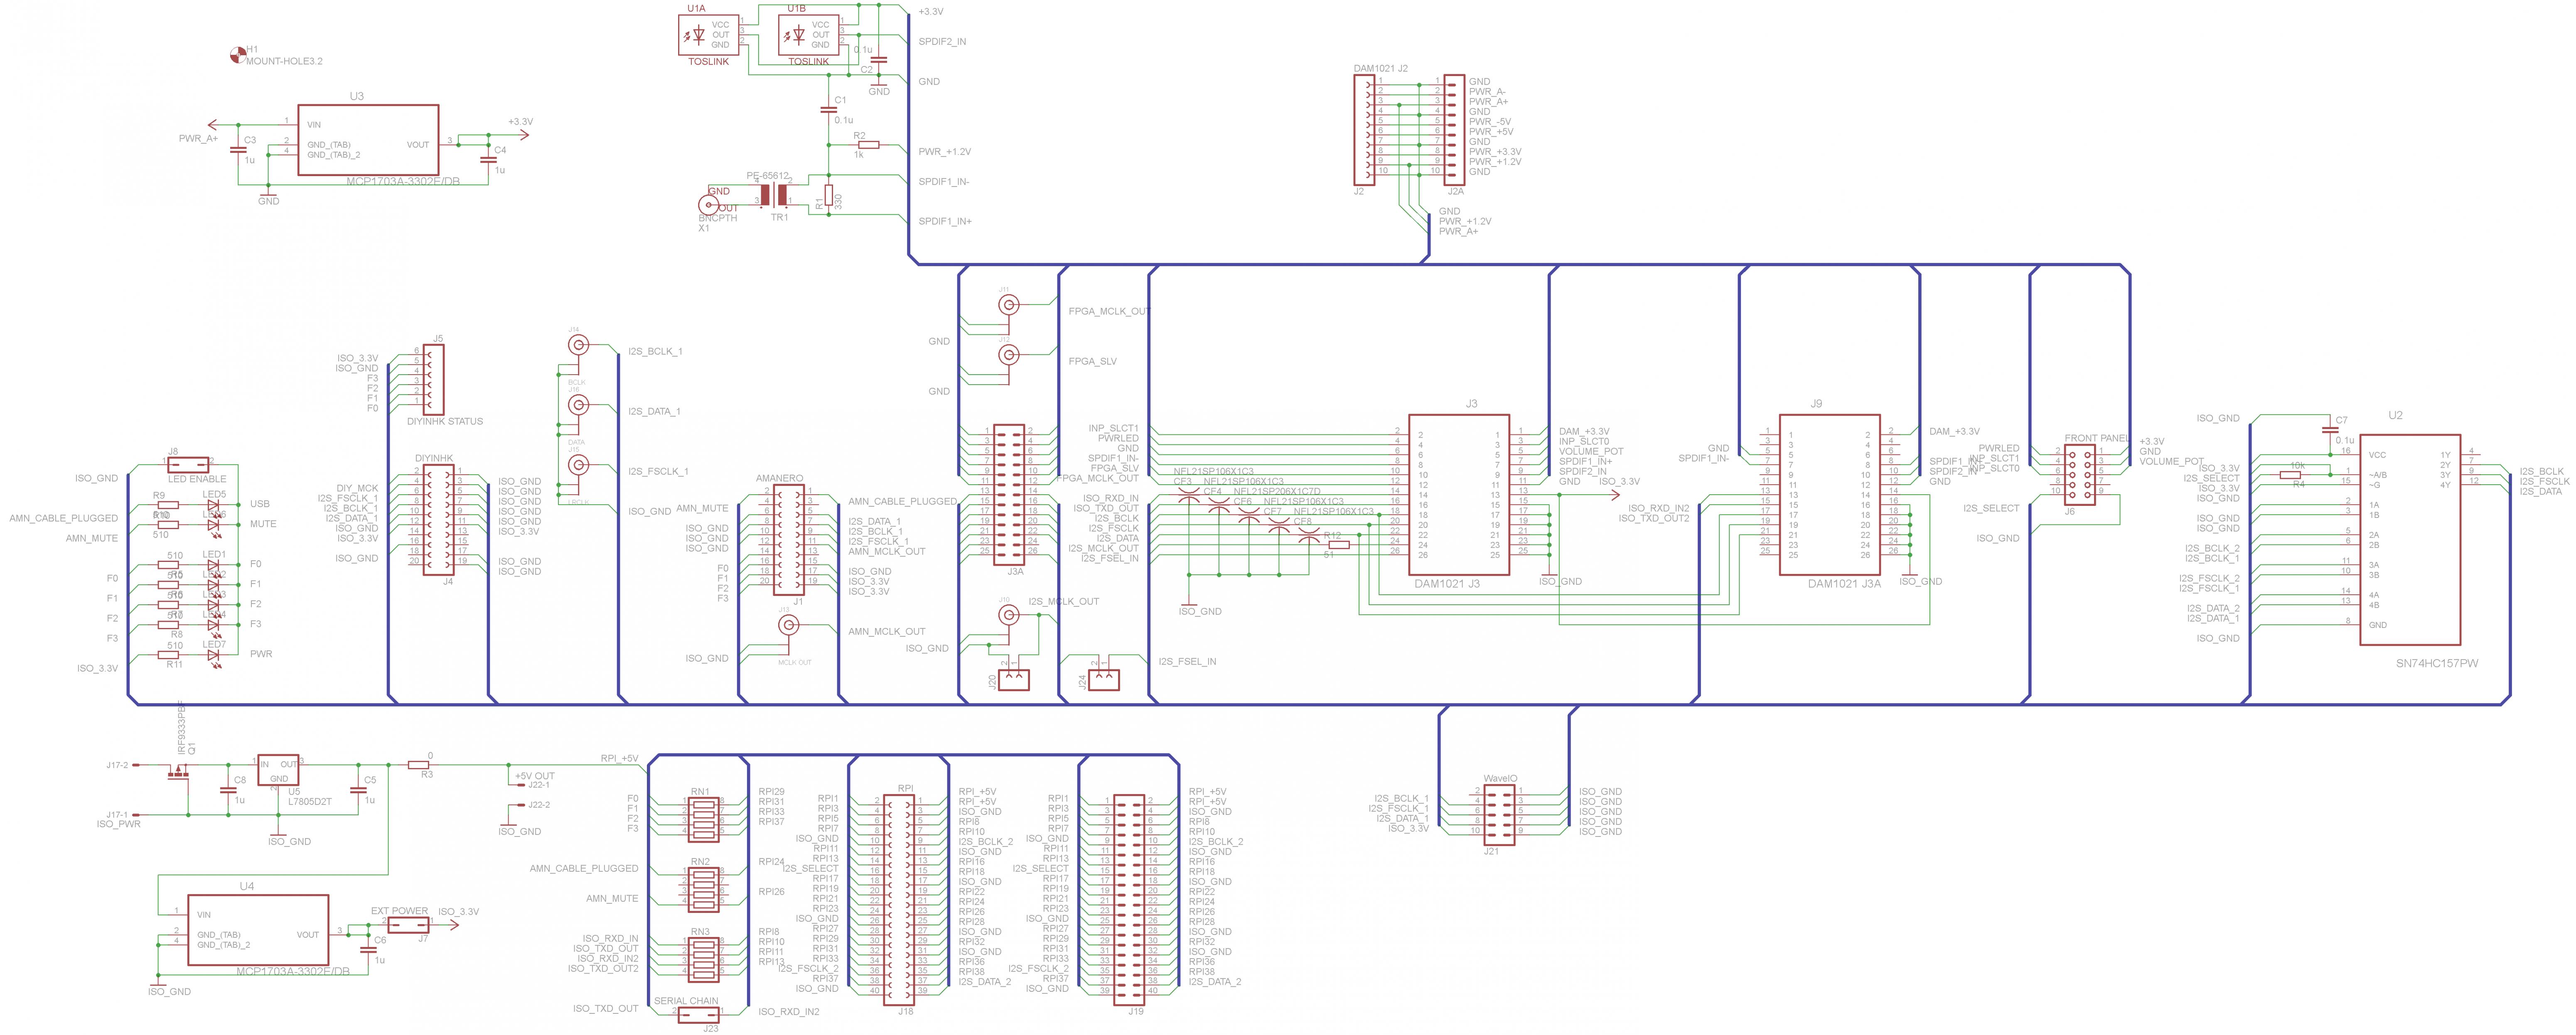This screenshot has height=1035, width=2576.
Task: Select the J2A power connector
Action: tap(1454, 130)
